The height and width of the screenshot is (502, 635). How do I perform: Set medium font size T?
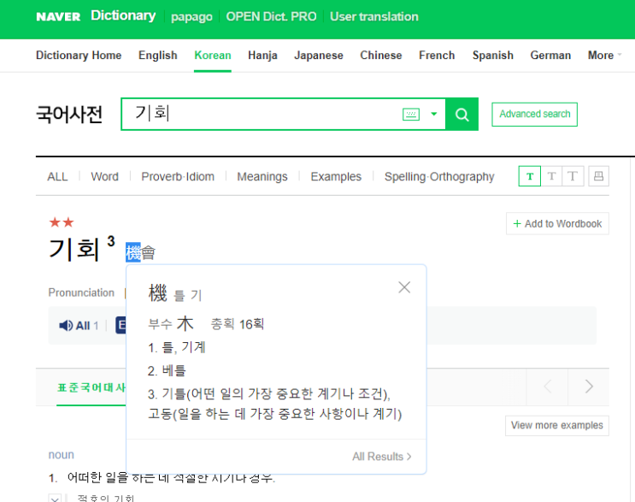551,176
